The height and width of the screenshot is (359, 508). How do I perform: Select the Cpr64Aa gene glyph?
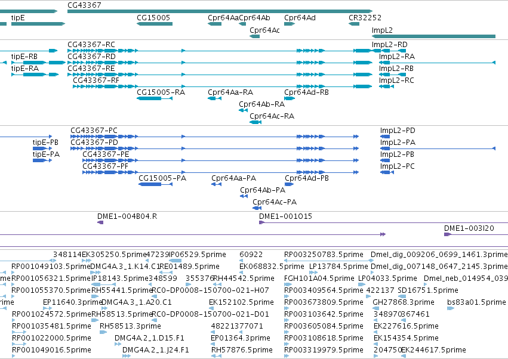(214, 24)
